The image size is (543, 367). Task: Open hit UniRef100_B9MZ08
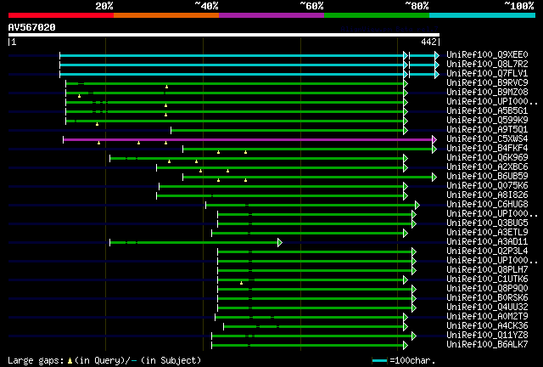(487, 93)
